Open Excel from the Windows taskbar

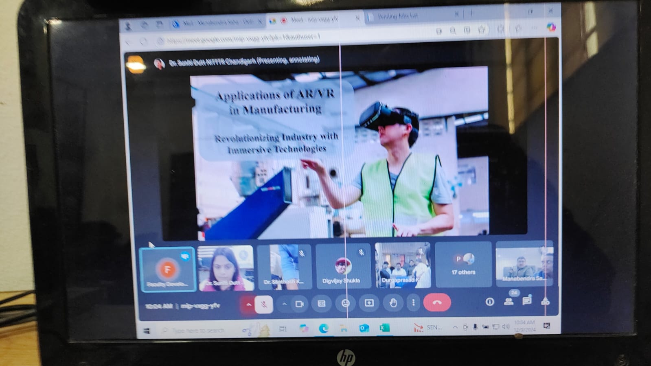tap(385, 328)
